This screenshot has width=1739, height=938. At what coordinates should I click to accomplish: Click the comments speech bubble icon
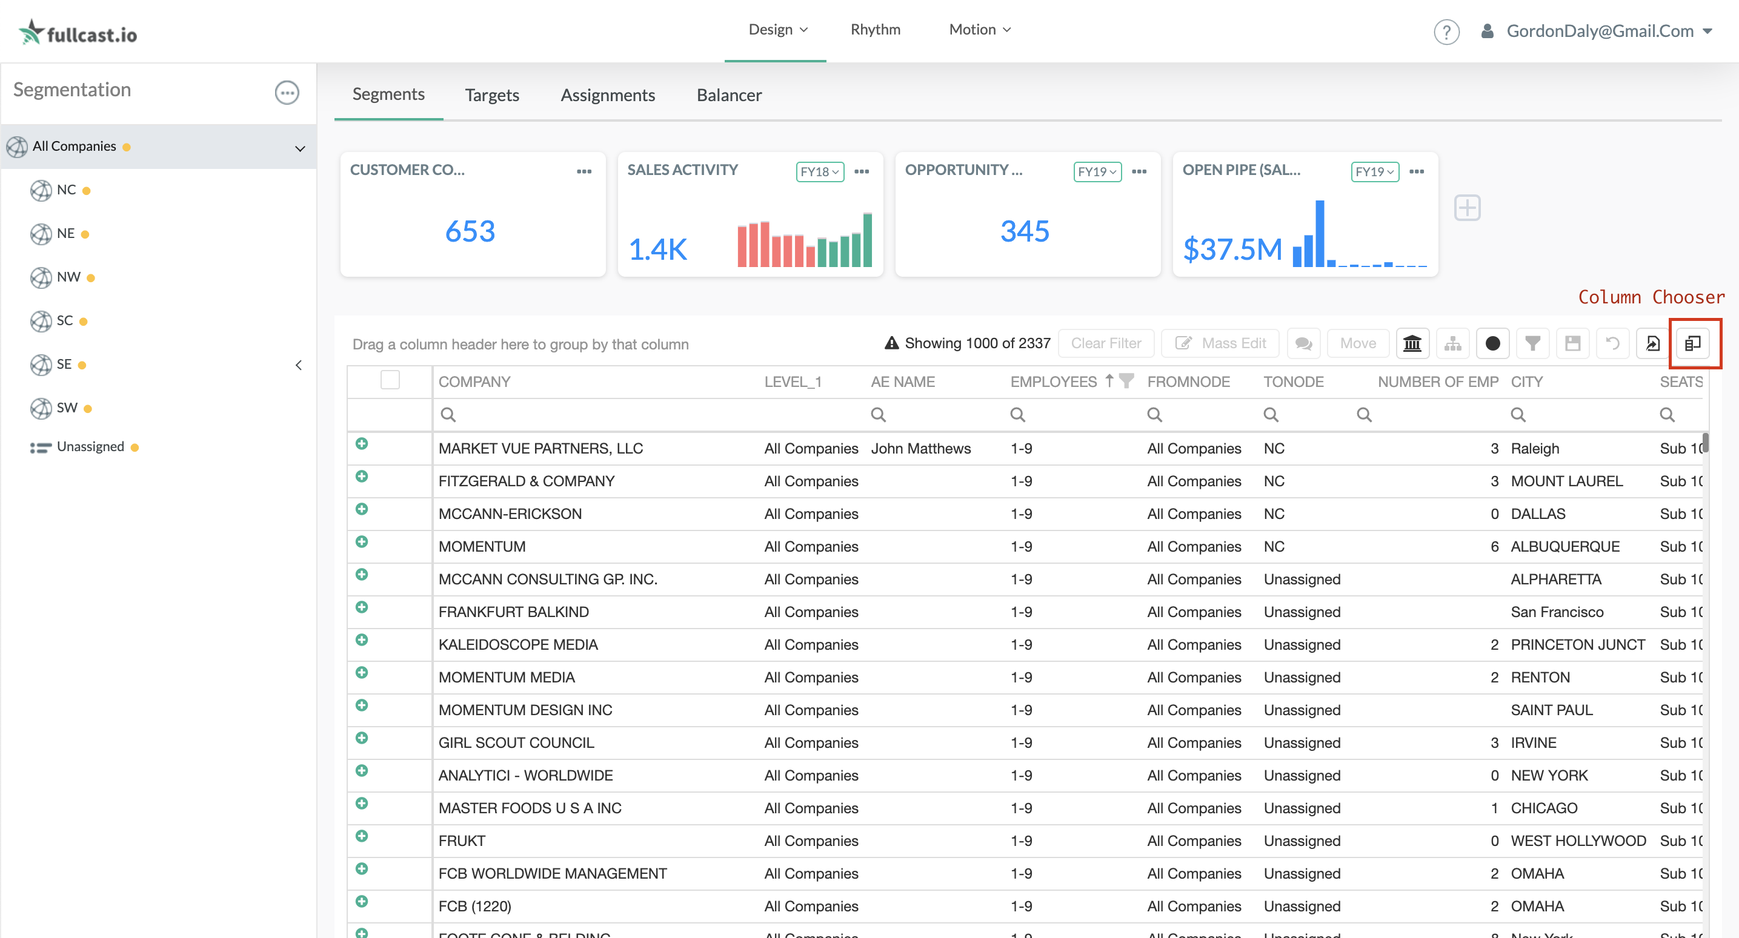coord(1303,343)
